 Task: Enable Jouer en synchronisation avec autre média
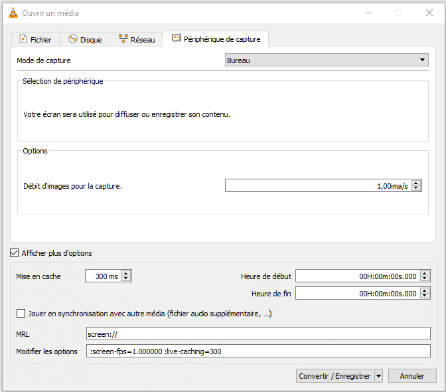coord(21,314)
